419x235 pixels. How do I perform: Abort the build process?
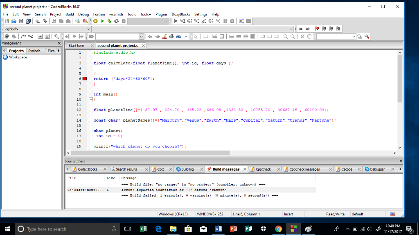click(123, 21)
